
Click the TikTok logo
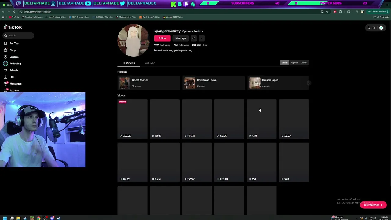(13, 27)
